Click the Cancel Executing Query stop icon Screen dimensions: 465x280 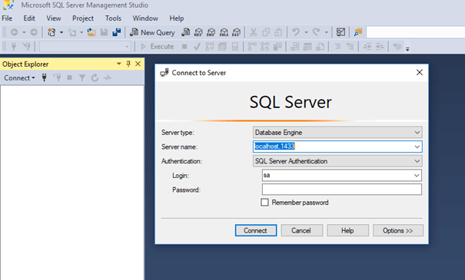click(184, 47)
